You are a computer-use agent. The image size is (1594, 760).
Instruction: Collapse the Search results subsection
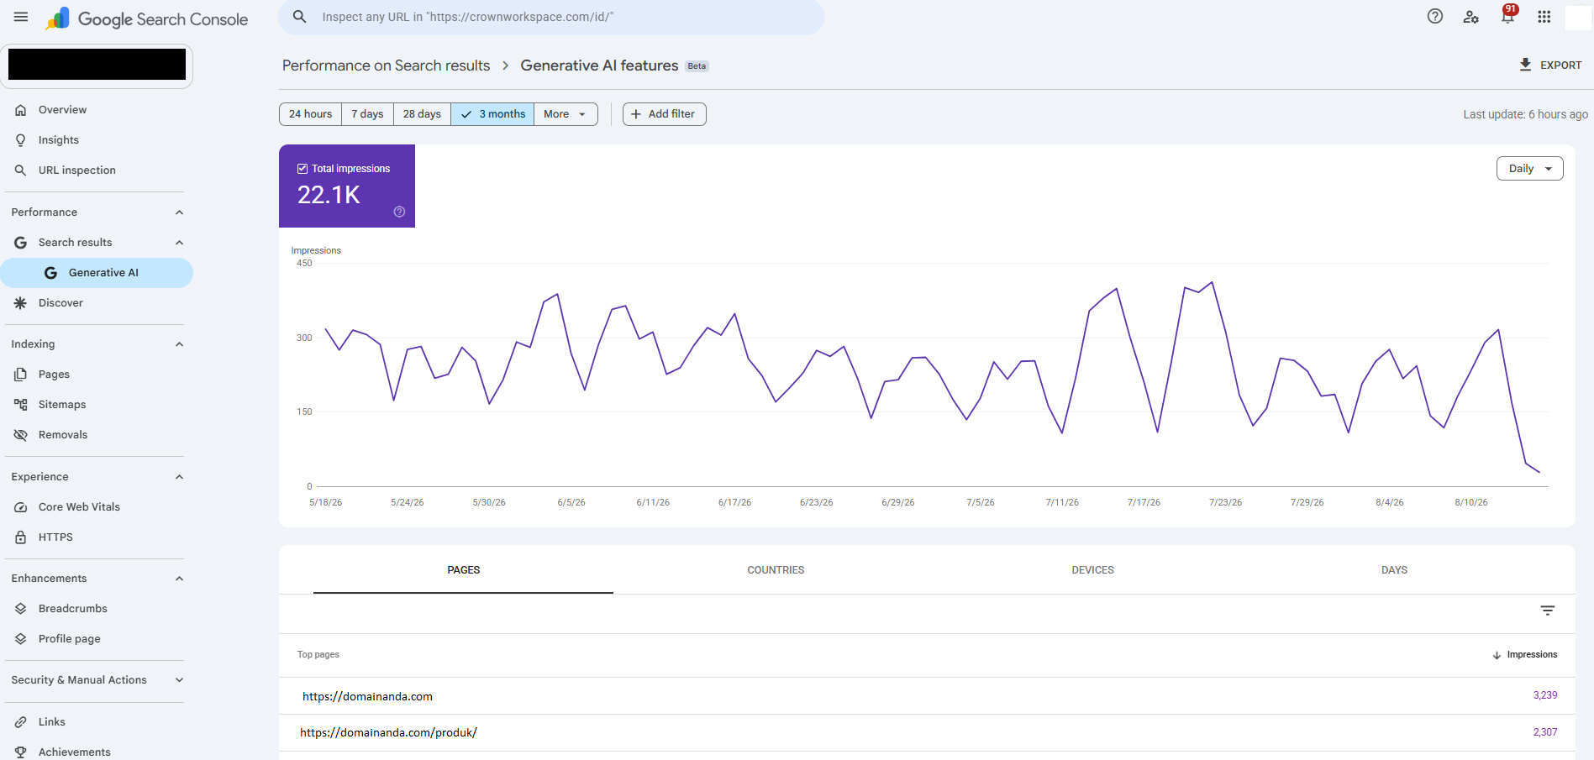tap(179, 243)
